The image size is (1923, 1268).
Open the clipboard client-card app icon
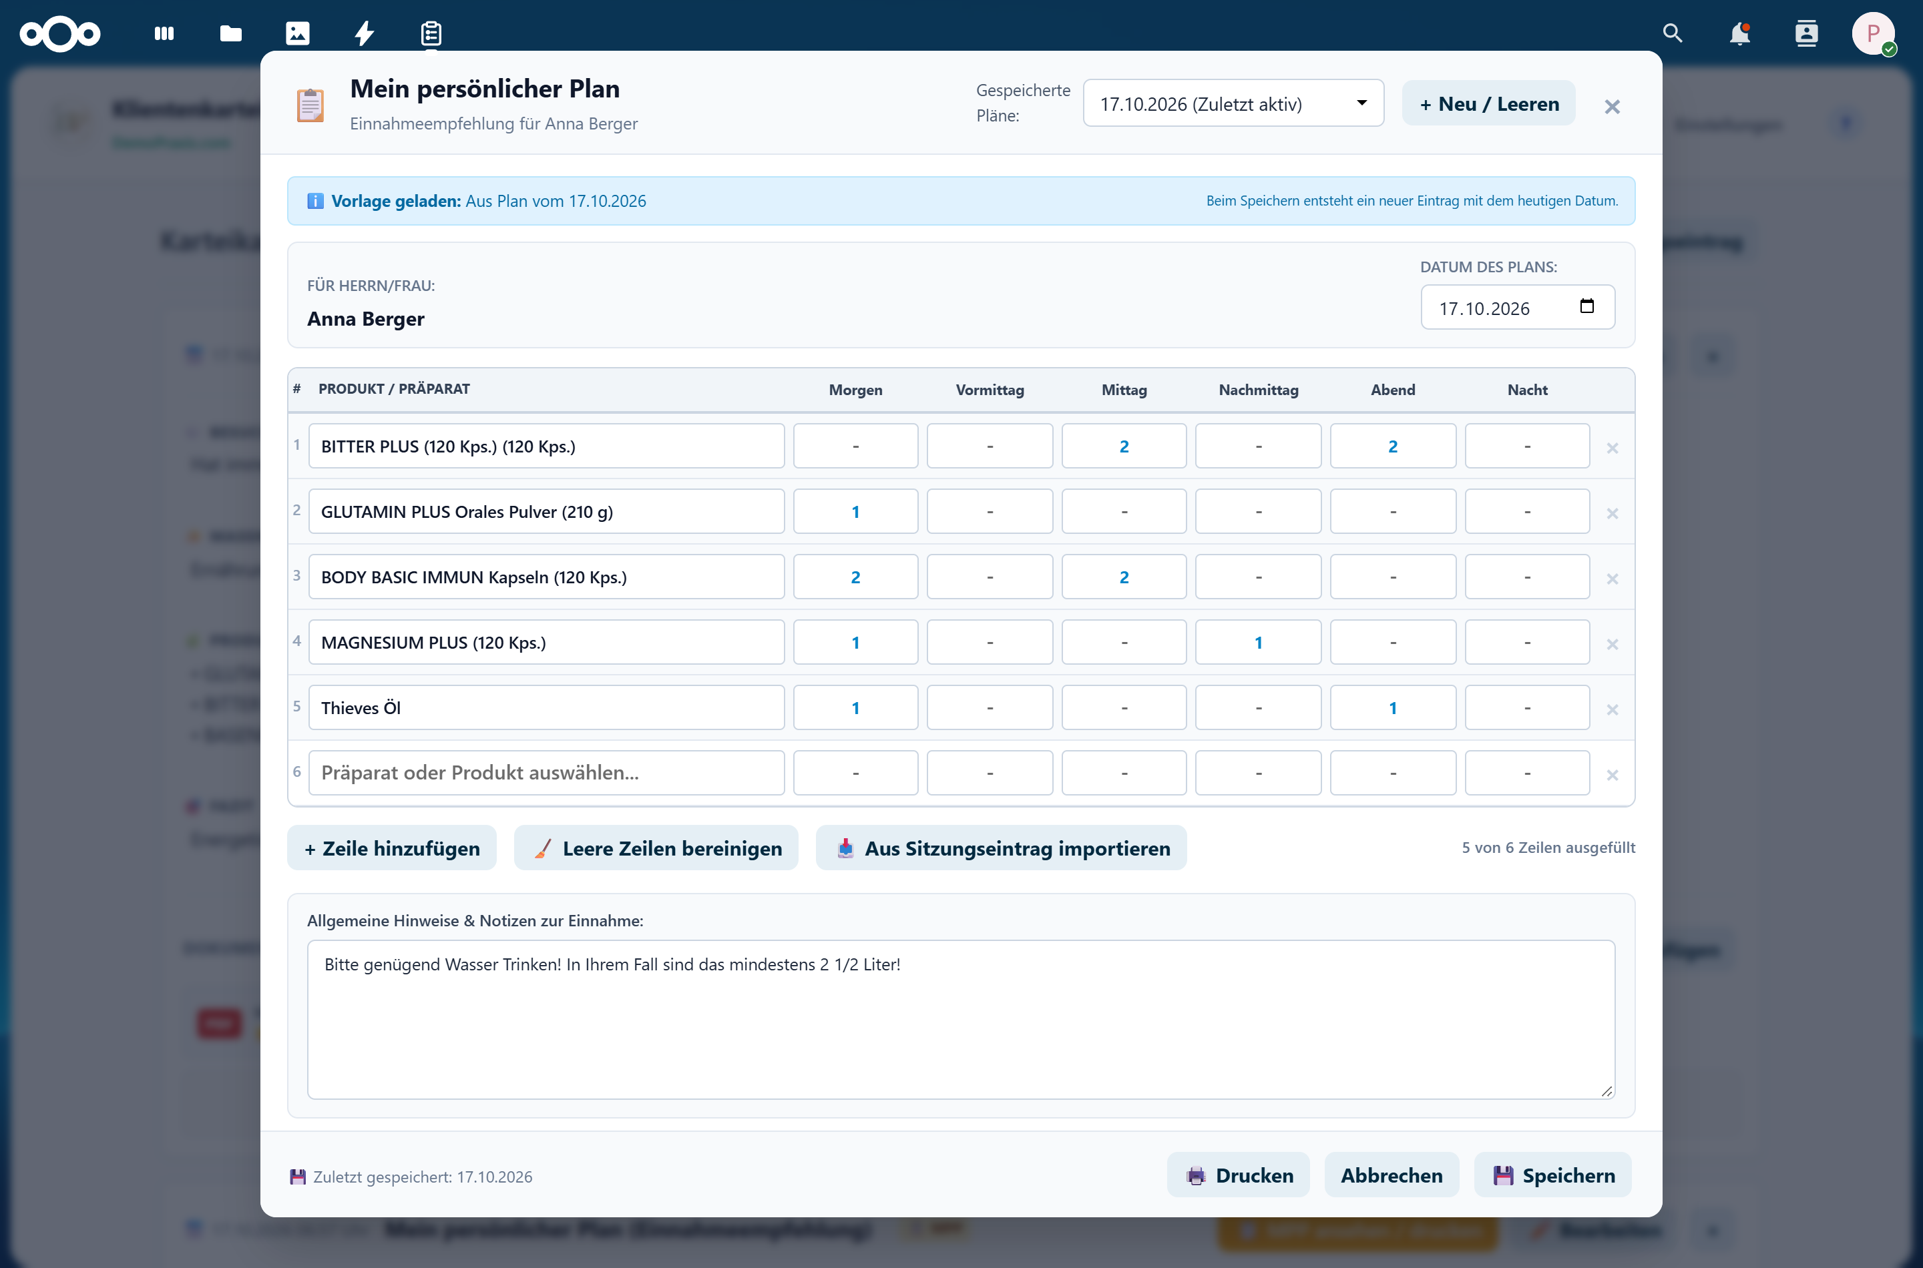[431, 33]
